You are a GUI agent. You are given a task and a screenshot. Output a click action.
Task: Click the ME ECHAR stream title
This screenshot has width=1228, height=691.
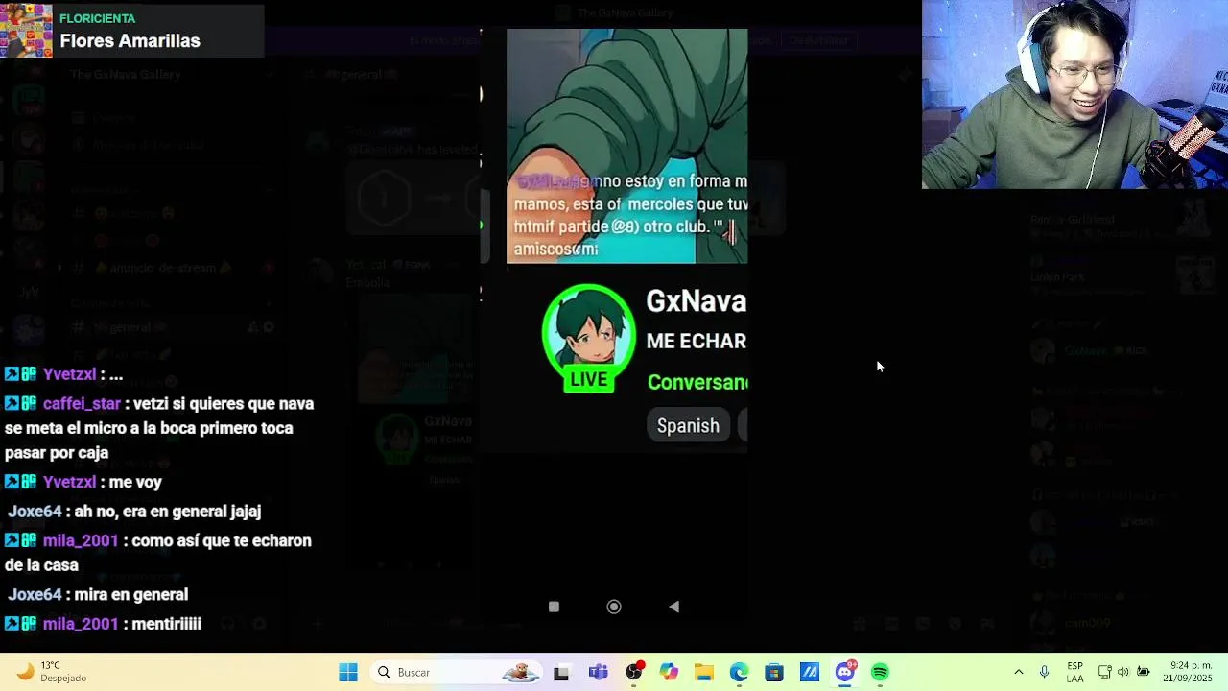pos(697,342)
